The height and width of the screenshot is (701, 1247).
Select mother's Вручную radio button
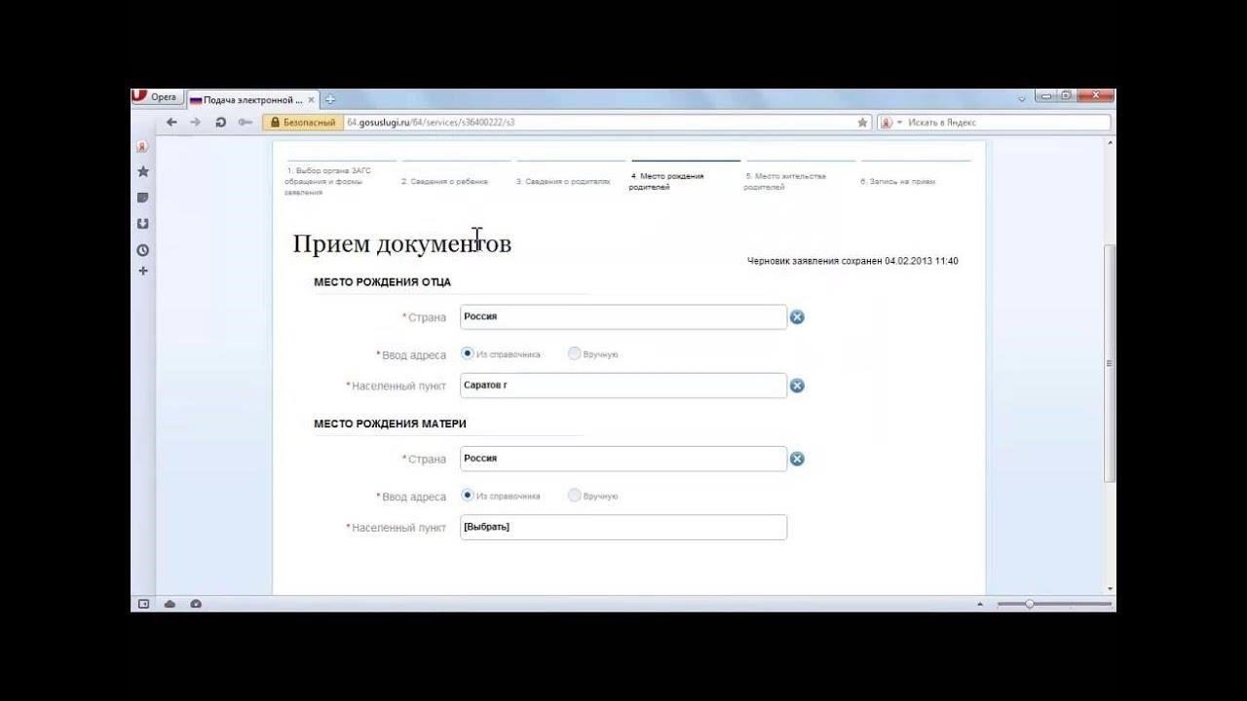tap(574, 495)
